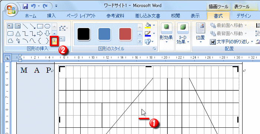The width and height of the screenshot is (260, 134).
Task: Choose the right arrow shape
Action: (x=40, y=34)
